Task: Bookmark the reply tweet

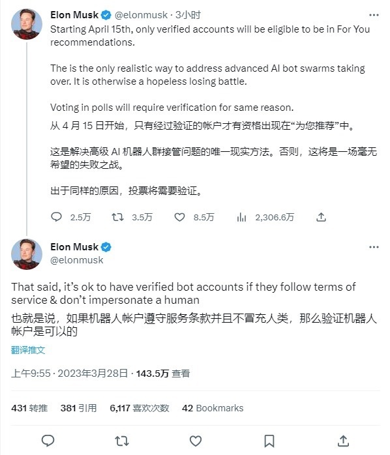Action: 269,441
